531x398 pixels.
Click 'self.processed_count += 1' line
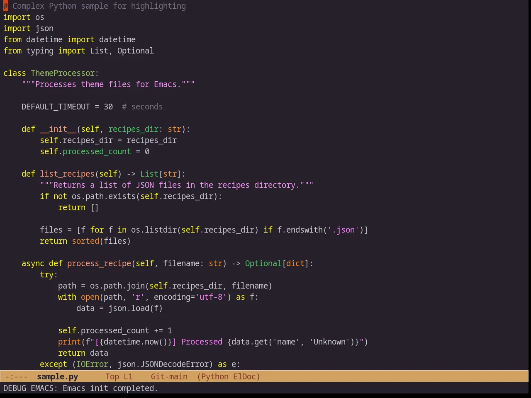[x=115, y=330]
